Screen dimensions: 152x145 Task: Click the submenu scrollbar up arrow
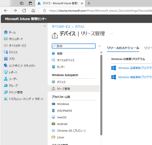(x=101, y=52)
